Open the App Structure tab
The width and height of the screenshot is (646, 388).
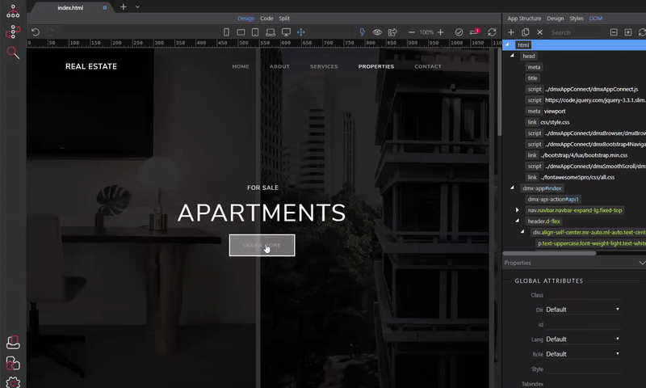tap(524, 18)
